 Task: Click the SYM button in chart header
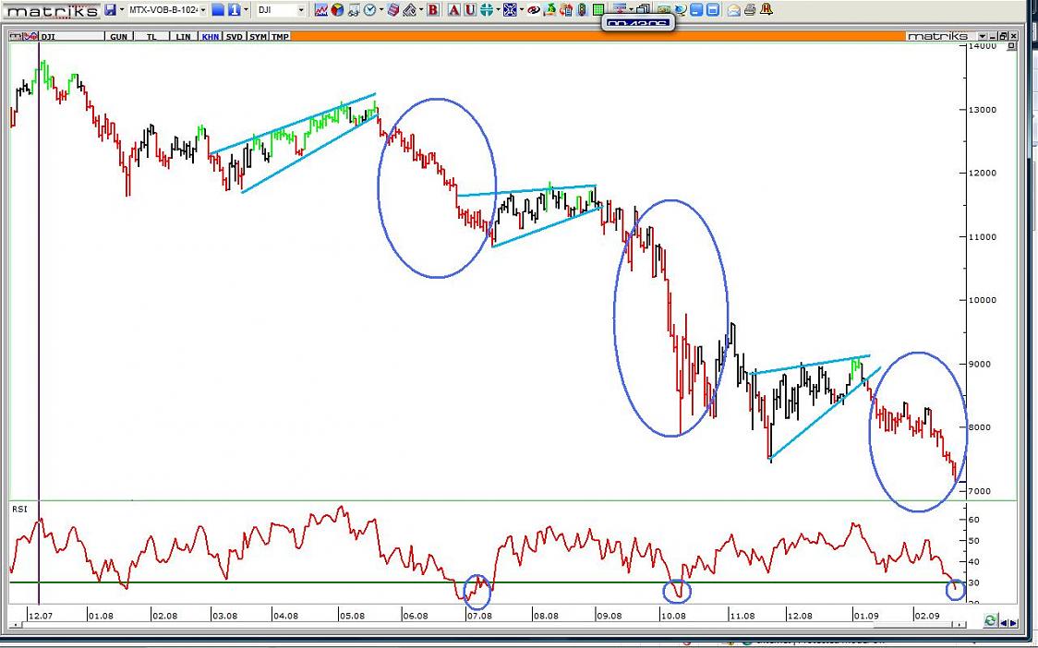[258, 37]
